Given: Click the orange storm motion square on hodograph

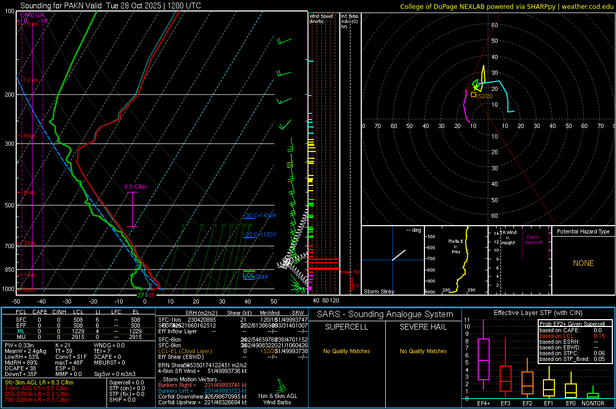Looking at the screenshot, I should click(473, 95).
